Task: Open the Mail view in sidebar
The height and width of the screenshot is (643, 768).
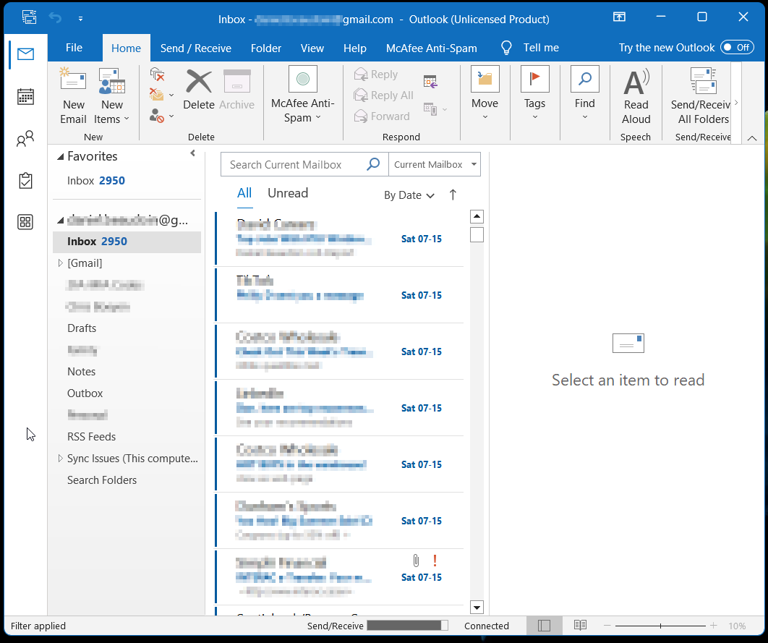Action: pos(25,54)
